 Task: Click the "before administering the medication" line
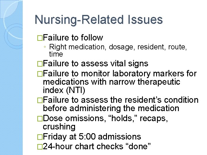tap(111, 108)
